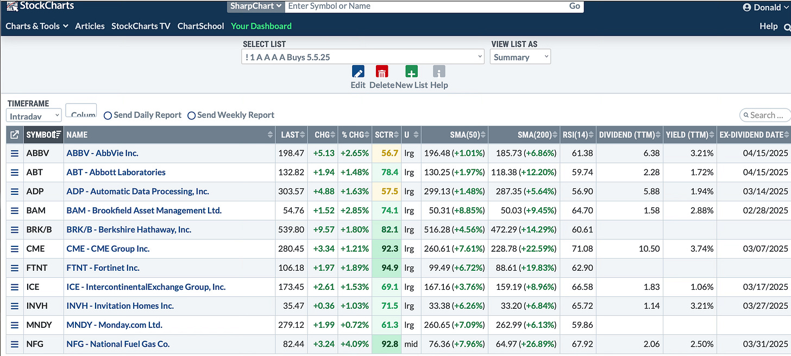This screenshot has width=791, height=356.
Task: Expand the Charts & Tools menu
Action: (37, 26)
